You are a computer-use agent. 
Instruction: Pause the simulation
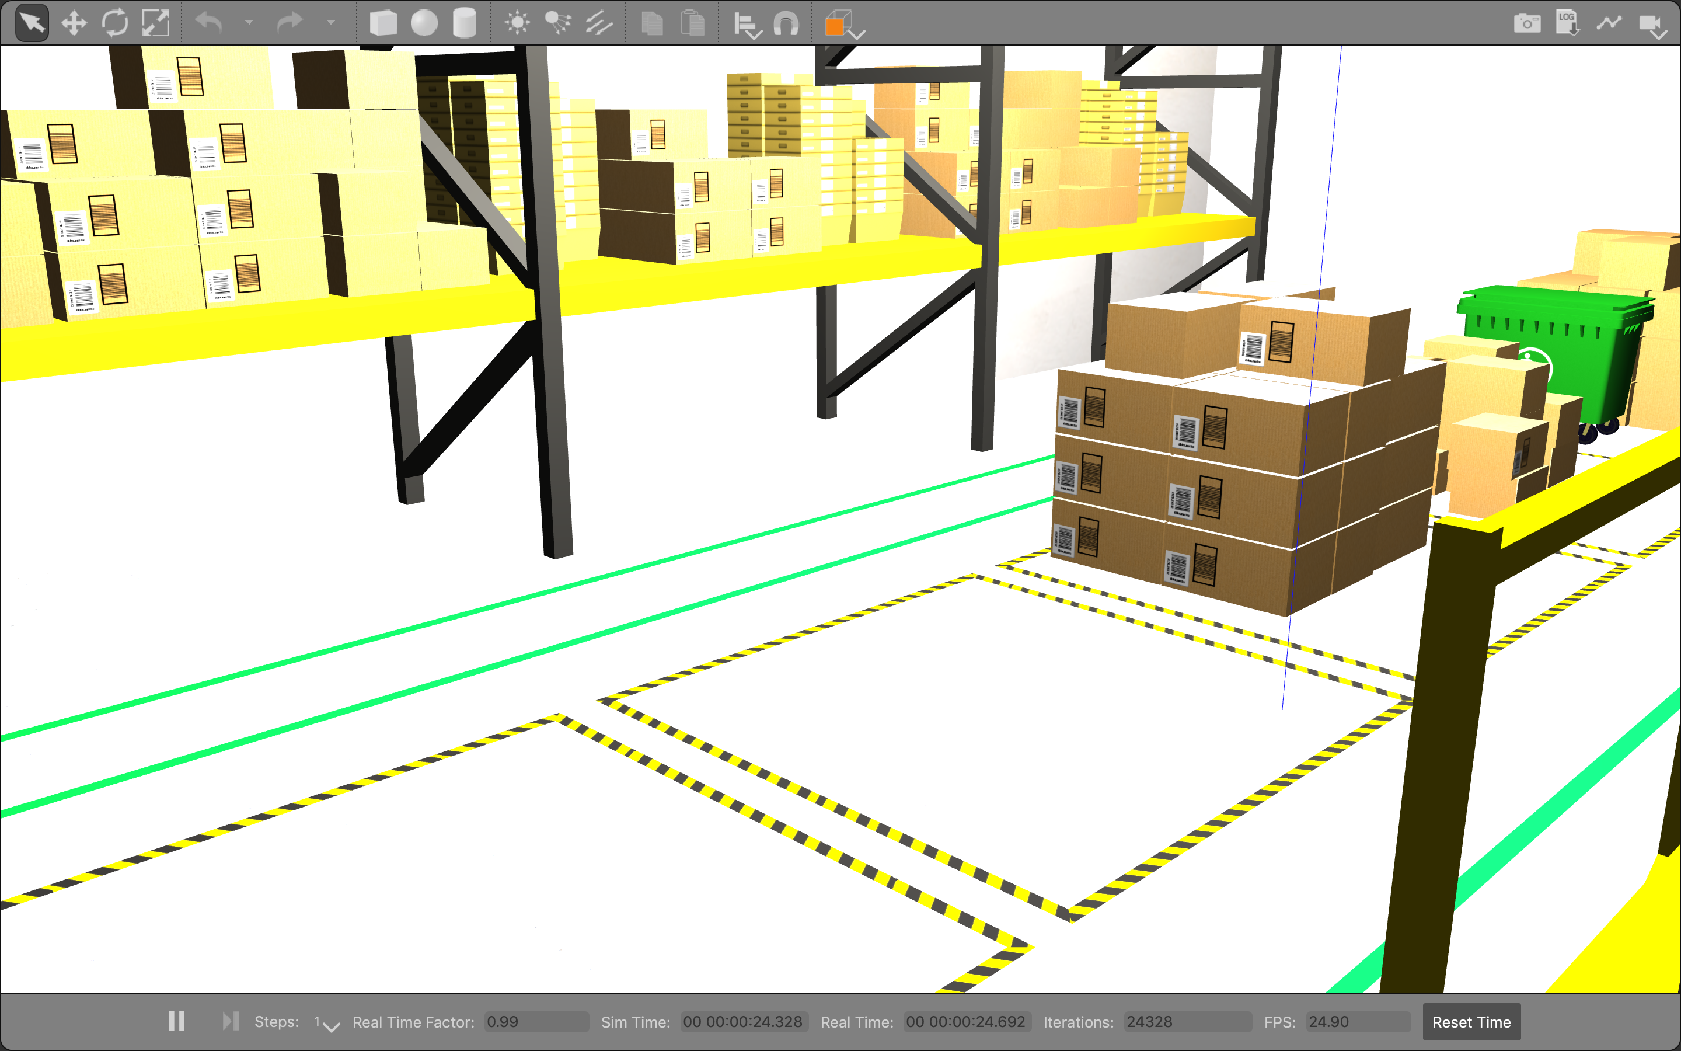click(177, 1021)
